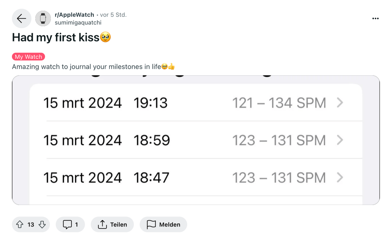Select the 123 – 131 SPM reading at 18:59
The width and height of the screenshot is (386, 239).
point(279,140)
